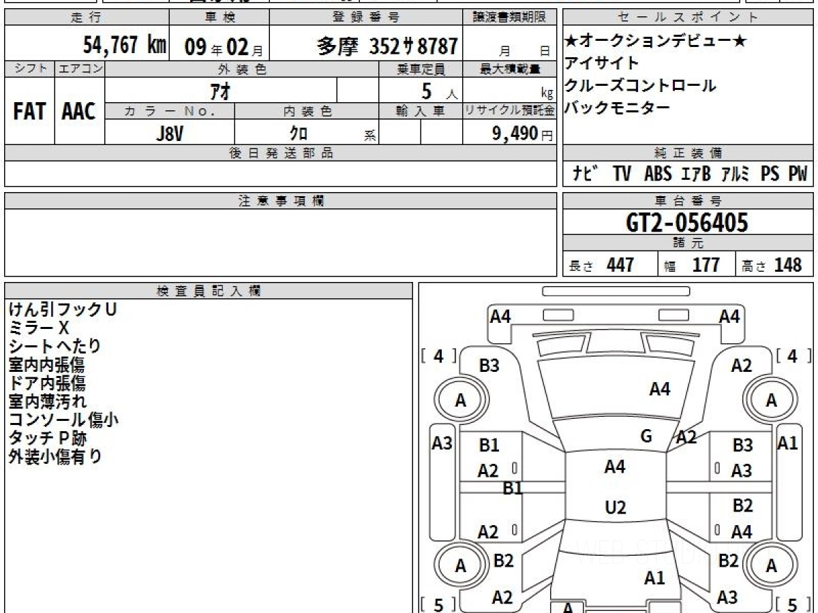Click the ナビ equipment entry

tap(586, 174)
